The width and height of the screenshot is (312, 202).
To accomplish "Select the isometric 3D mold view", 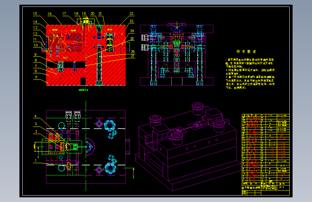I will [188, 147].
